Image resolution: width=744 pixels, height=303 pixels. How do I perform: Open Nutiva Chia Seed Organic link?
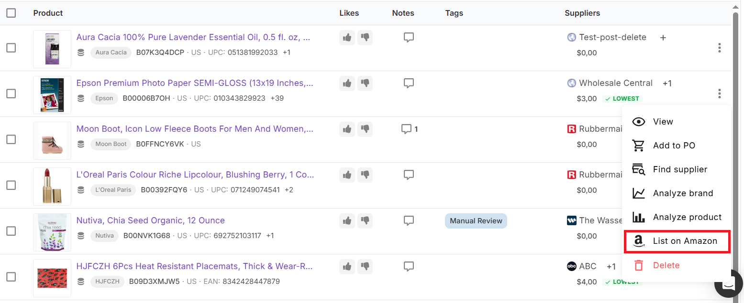[x=150, y=220]
